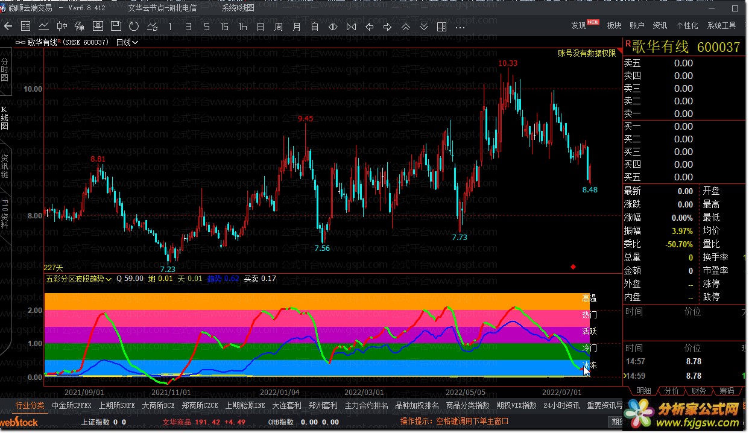749x433 pixels.
Task: Open the quote list icon in toolbar
Action: click(x=25, y=27)
